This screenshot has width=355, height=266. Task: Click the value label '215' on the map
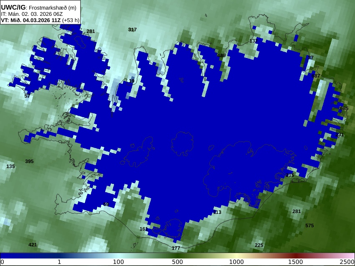pos(290,175)
